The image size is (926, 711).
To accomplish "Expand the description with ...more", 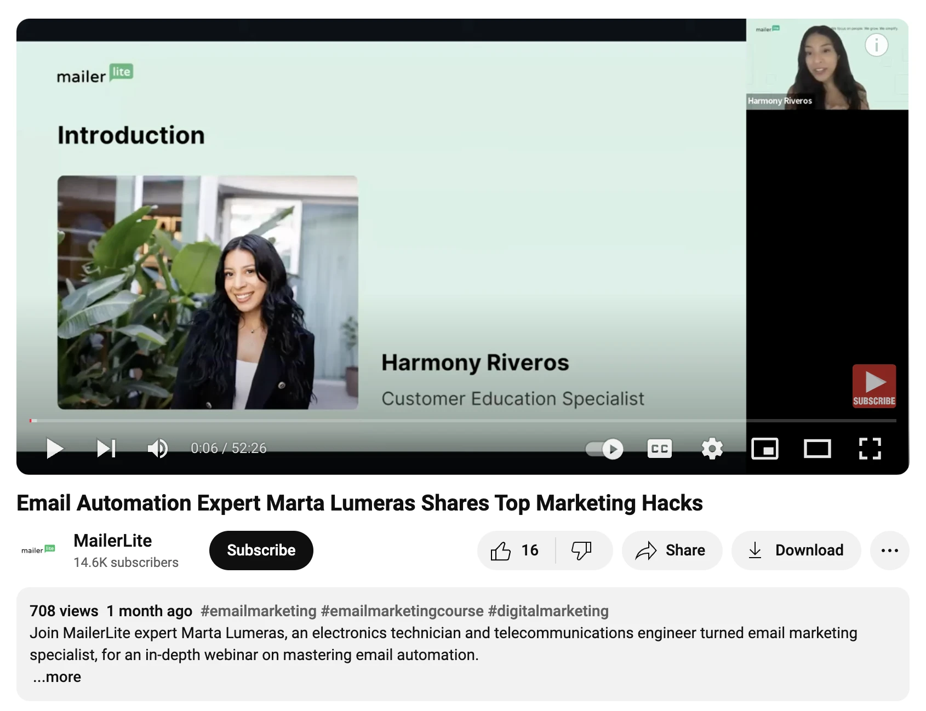I will [x=57, y=677].
